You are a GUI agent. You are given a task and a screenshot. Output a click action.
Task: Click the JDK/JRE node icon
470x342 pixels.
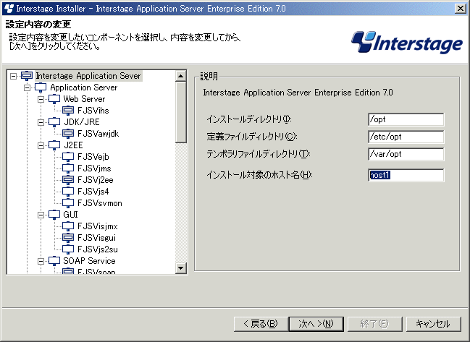pos(54,122)
